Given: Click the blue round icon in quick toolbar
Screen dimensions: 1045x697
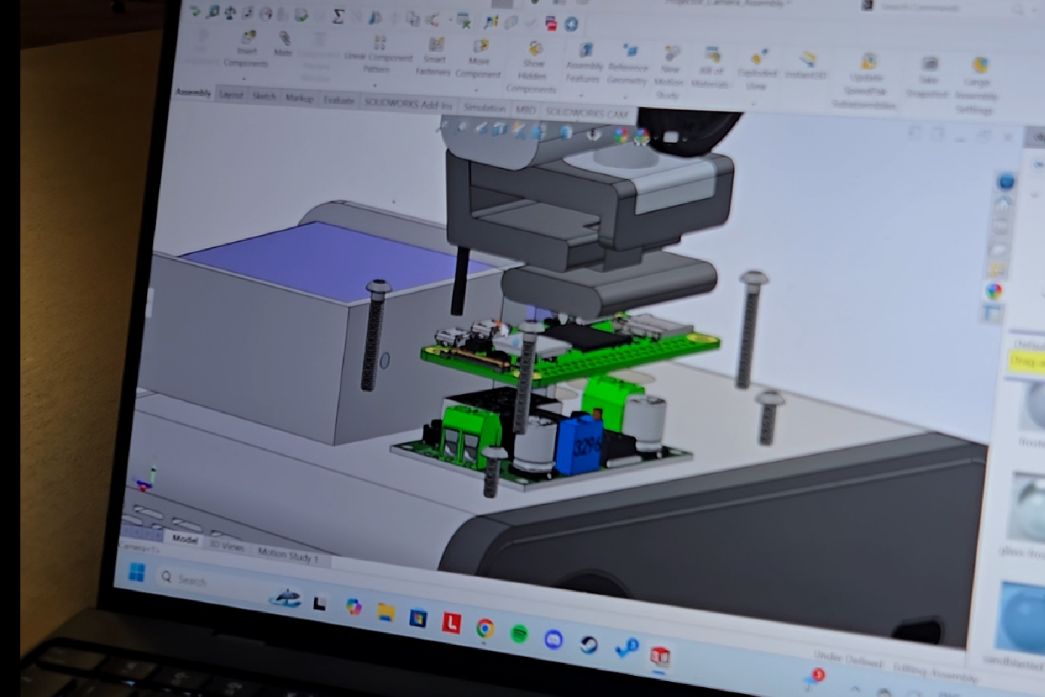Looking at the screenshot, I should 571,24.
